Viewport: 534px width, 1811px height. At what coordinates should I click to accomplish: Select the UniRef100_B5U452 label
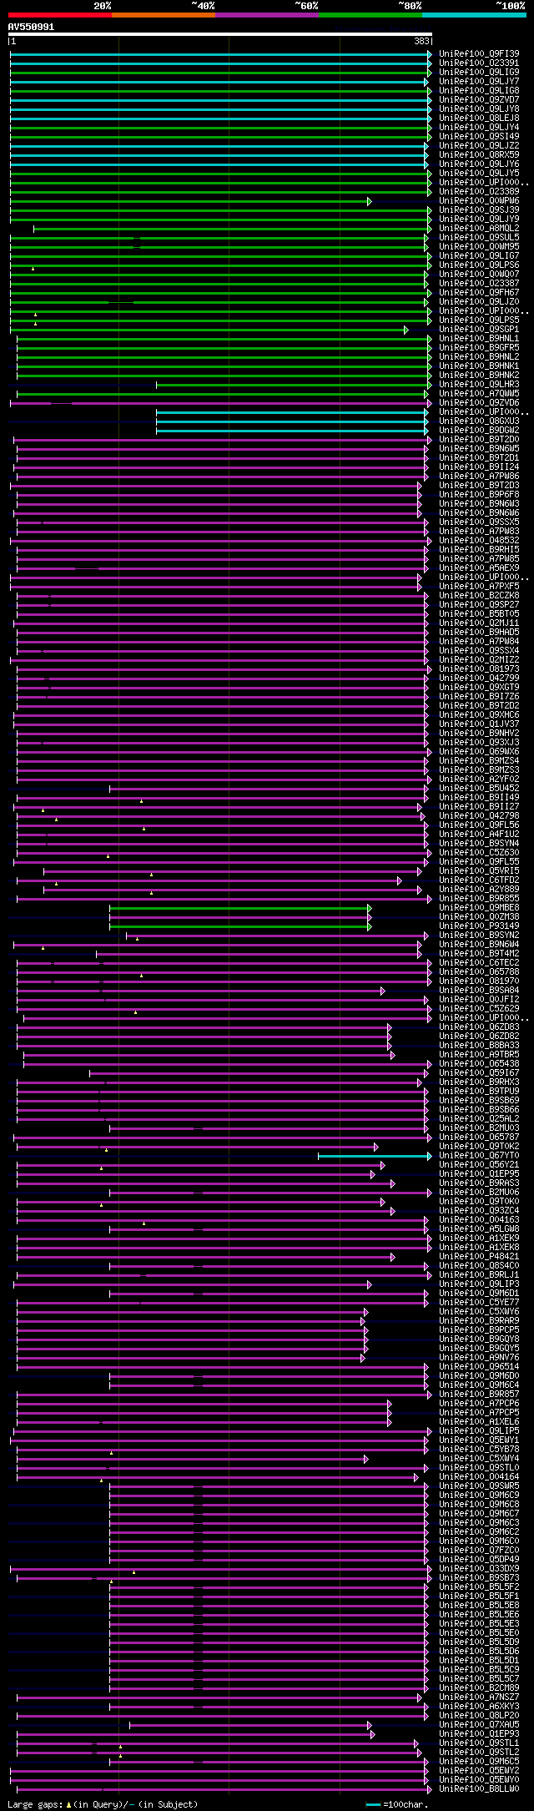pos(479,789)
